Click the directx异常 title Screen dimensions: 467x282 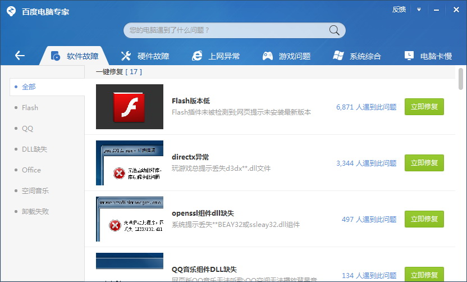190,157
